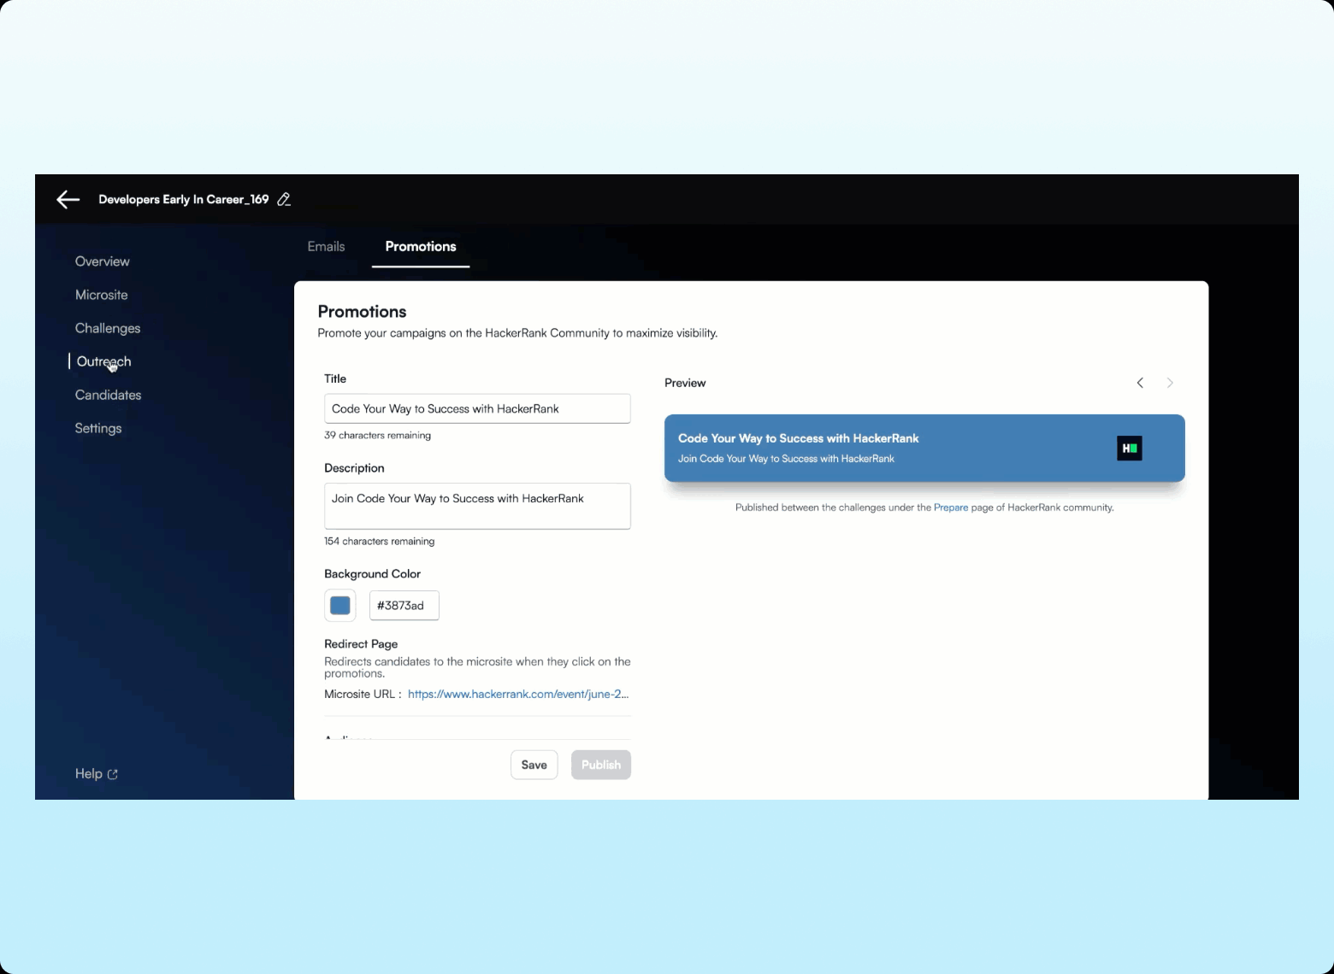Viewport: 1334px width, 974px height.
Task: Open the Microsite URL hackerrank.com link
Action: tap(518, 694)
